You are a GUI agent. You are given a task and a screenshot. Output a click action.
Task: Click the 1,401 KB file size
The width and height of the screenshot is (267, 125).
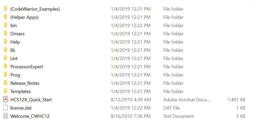(236, 100)
